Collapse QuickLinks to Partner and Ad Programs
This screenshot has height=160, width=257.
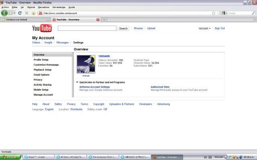coord(77,82)
